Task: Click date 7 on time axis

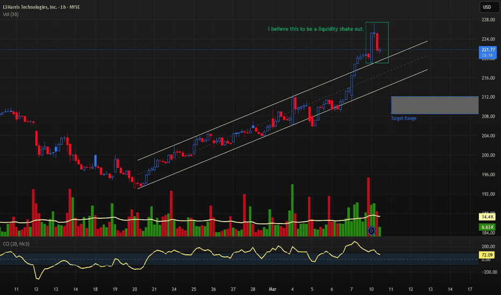Action: click(352, 289)
